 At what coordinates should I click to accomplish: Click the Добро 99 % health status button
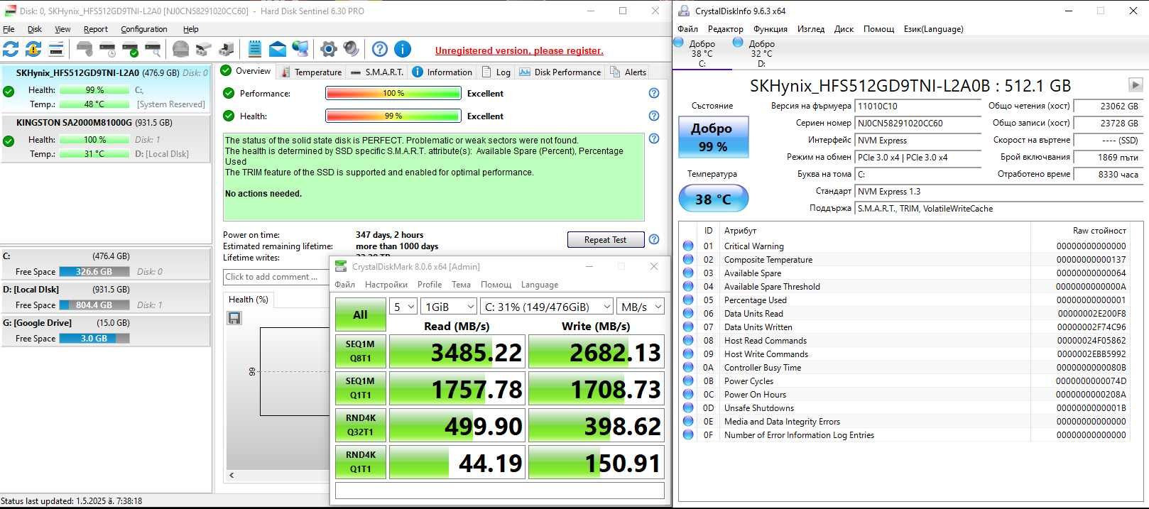pyautogui.click(x=713, y=137)
